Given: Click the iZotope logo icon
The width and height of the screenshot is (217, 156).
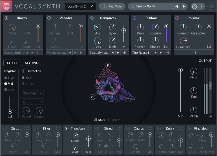Looking at the screenshot, I should point(210,6).
